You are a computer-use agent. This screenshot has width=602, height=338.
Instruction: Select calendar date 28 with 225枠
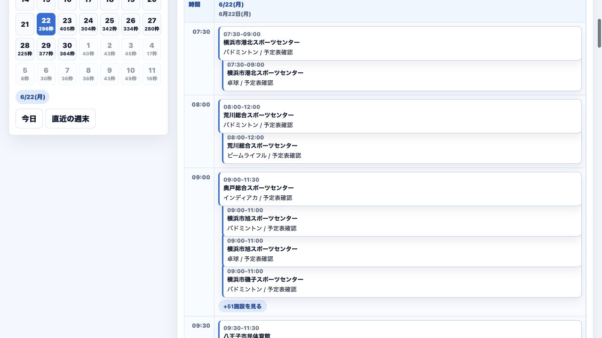click(x=25, y=49)
